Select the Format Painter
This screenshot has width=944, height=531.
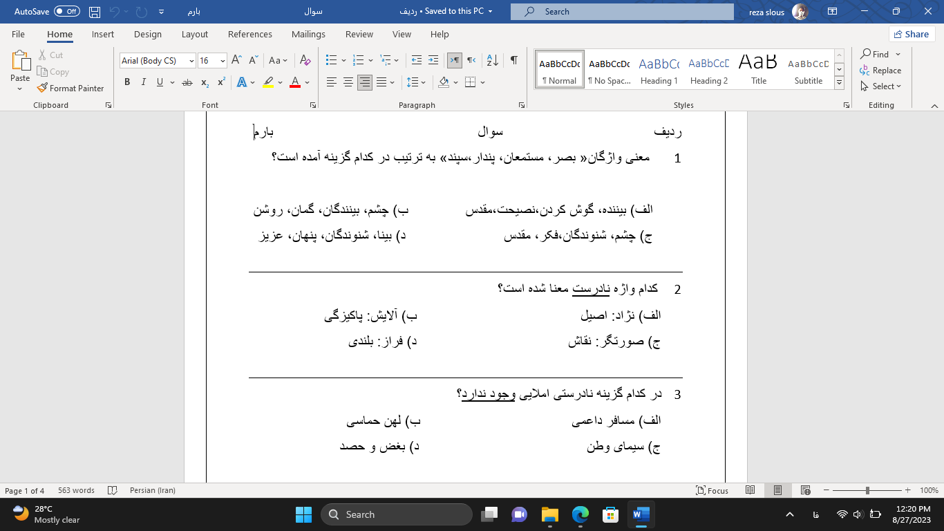pos(71,88)
